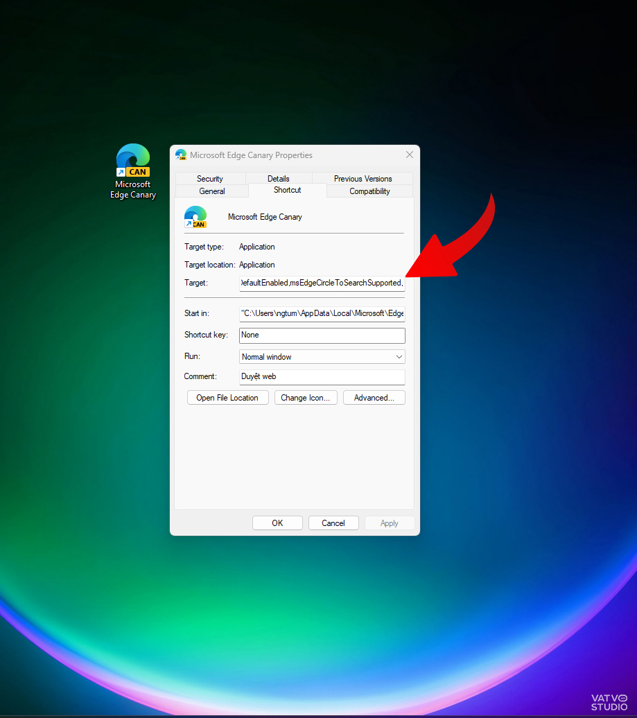Click the "Microsoft Edge Canary Properties" title text

(252, 155)
